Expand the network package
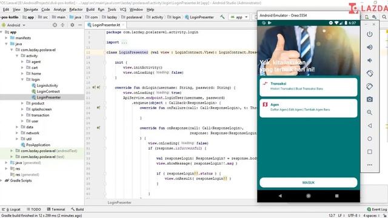The image size is (388, 218). (x=17, y=133)
